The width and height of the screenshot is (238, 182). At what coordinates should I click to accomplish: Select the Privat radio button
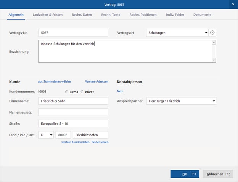[82, 92]
